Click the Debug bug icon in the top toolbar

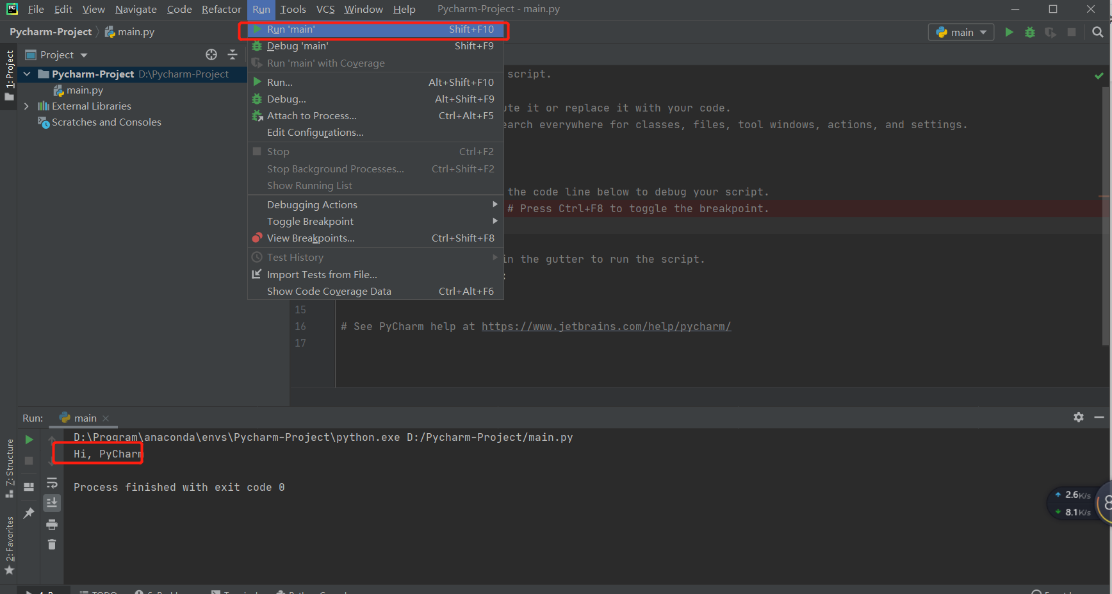(1030, 32)
